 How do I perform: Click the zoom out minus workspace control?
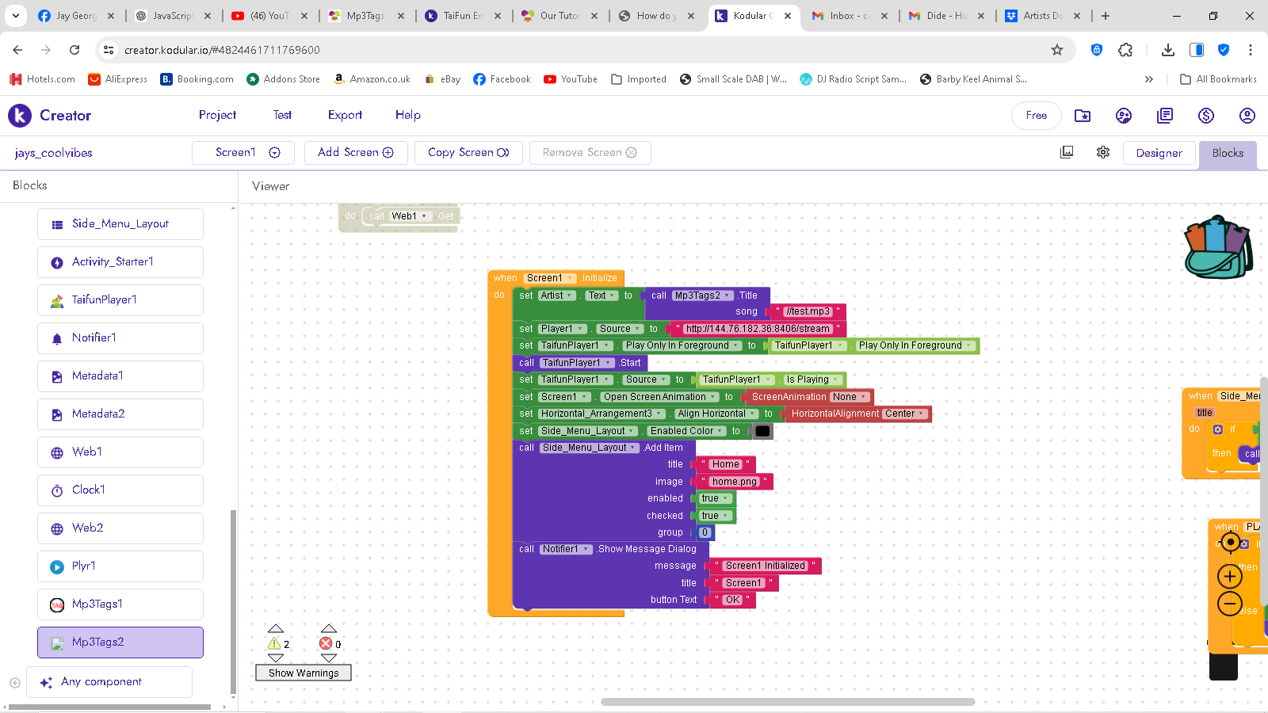click(x=1229, y=604)
